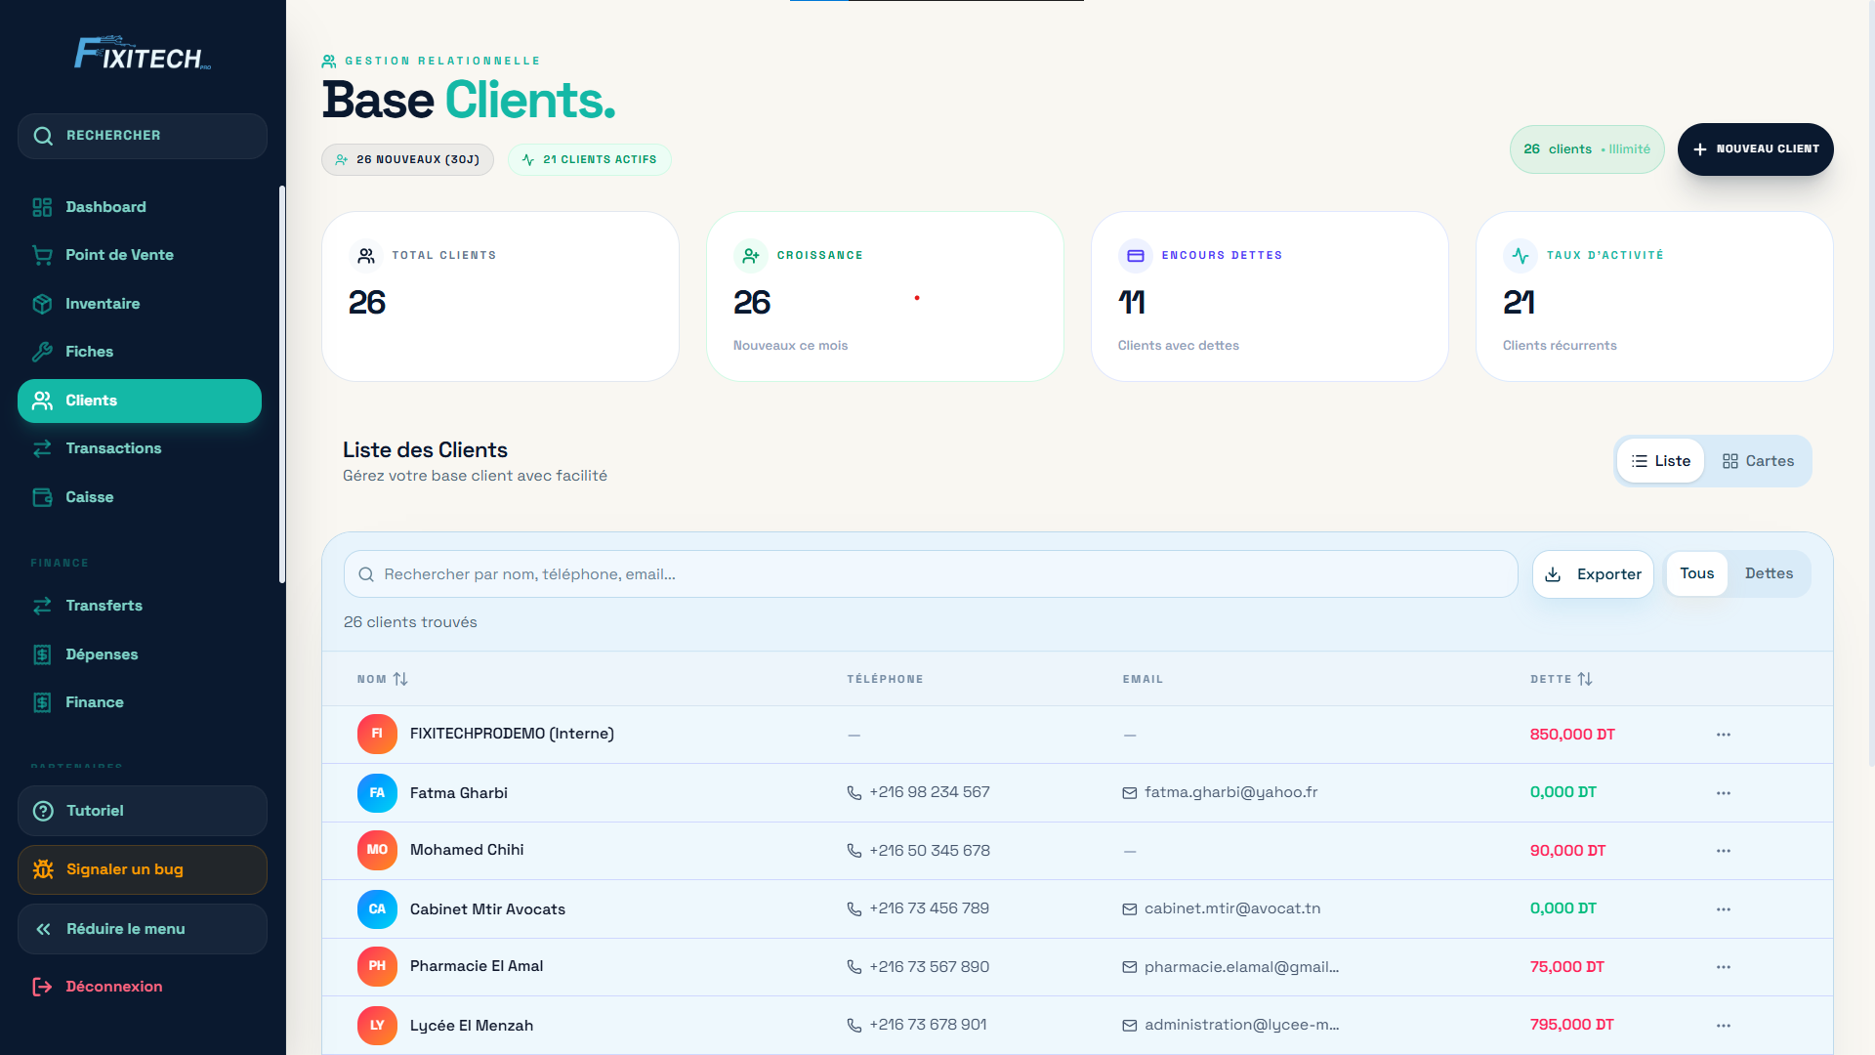The height and width of the screenshot is (1055, 1875).
Task: Toggle the Cartes view mode
Action: click(x=1758, y=460)
